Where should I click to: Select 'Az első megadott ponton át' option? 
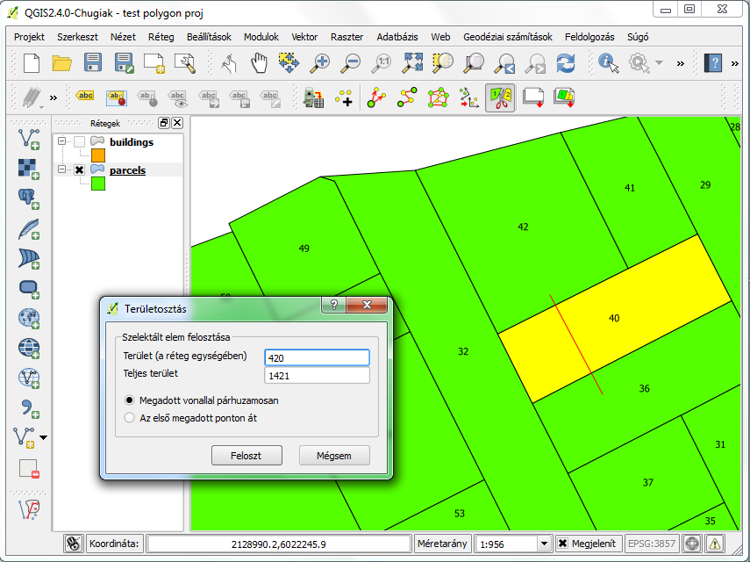pos(131,418)
